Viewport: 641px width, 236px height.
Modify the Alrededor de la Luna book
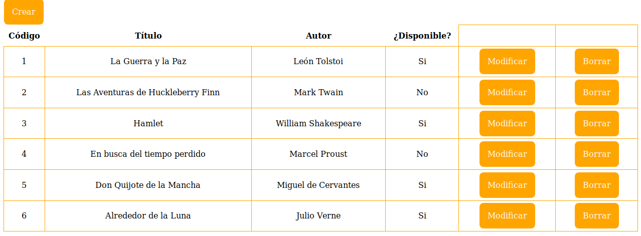[x=507, y=216]
